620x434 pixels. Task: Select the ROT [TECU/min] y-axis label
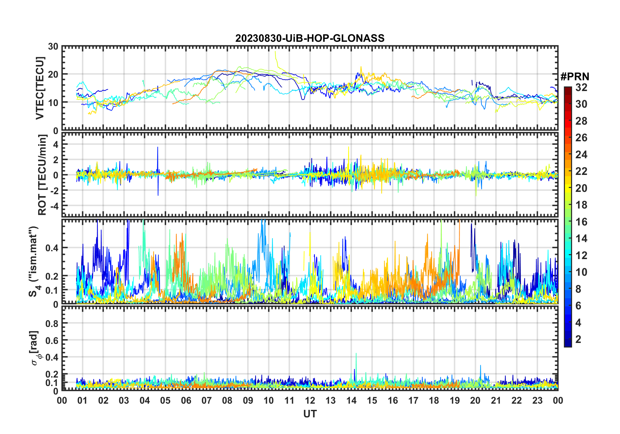pos(42,175)
